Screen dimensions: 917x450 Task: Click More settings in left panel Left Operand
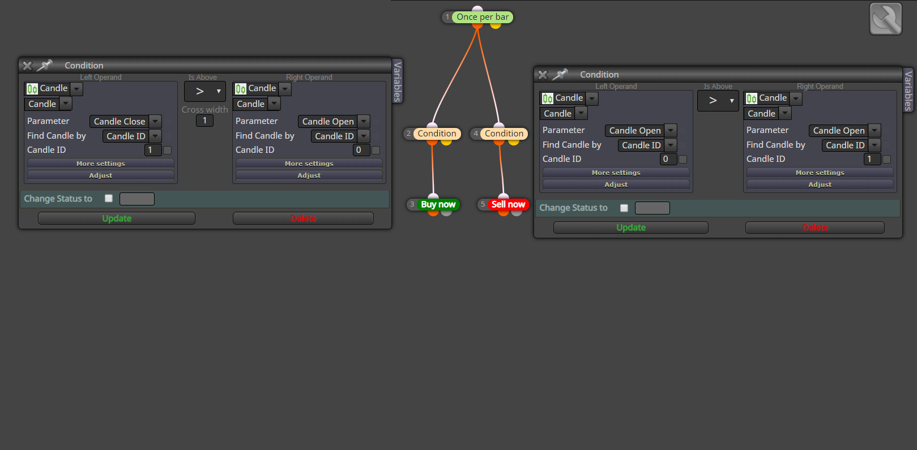pyautogui.click(x=101, y=163)
